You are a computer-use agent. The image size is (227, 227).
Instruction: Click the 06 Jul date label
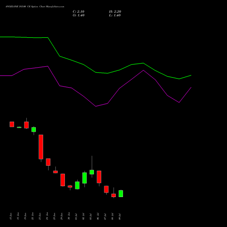coord(98,216)
